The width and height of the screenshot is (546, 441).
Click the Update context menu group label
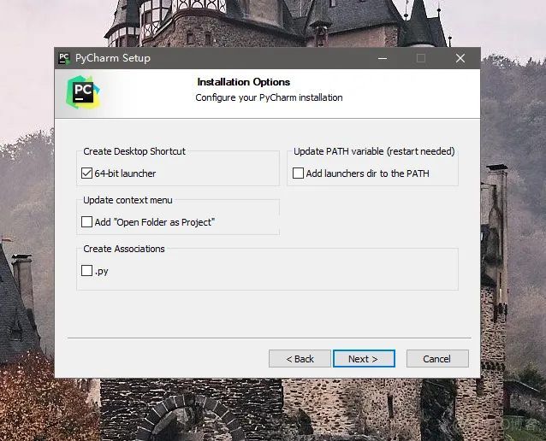click(128, 200)
